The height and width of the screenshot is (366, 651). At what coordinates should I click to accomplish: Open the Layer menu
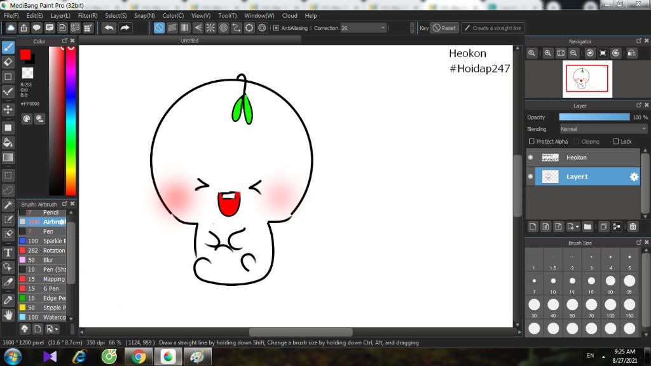[x=60, y=16]
